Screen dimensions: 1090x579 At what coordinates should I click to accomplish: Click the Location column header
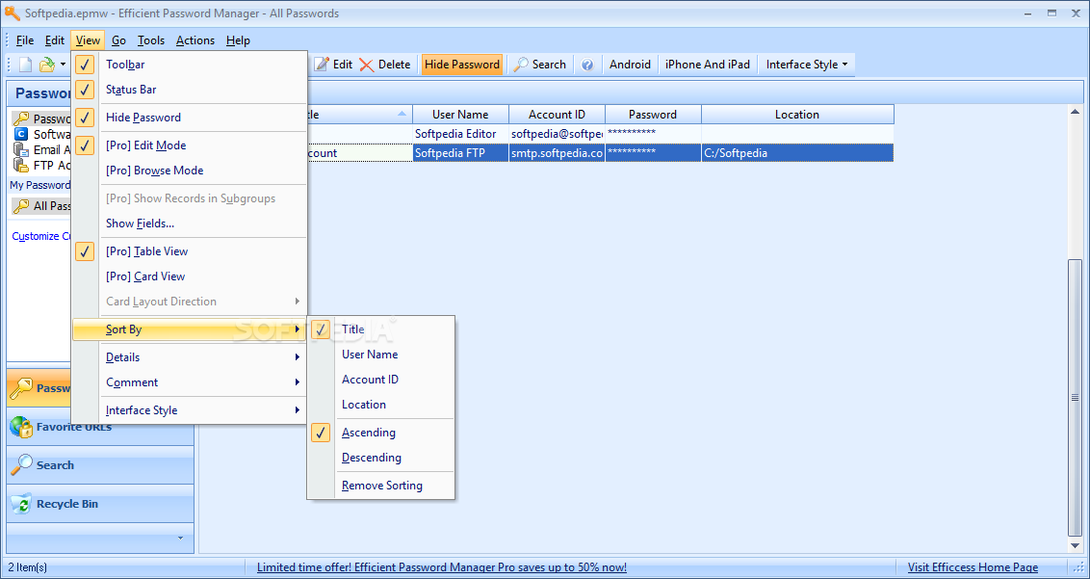[797, 114]
